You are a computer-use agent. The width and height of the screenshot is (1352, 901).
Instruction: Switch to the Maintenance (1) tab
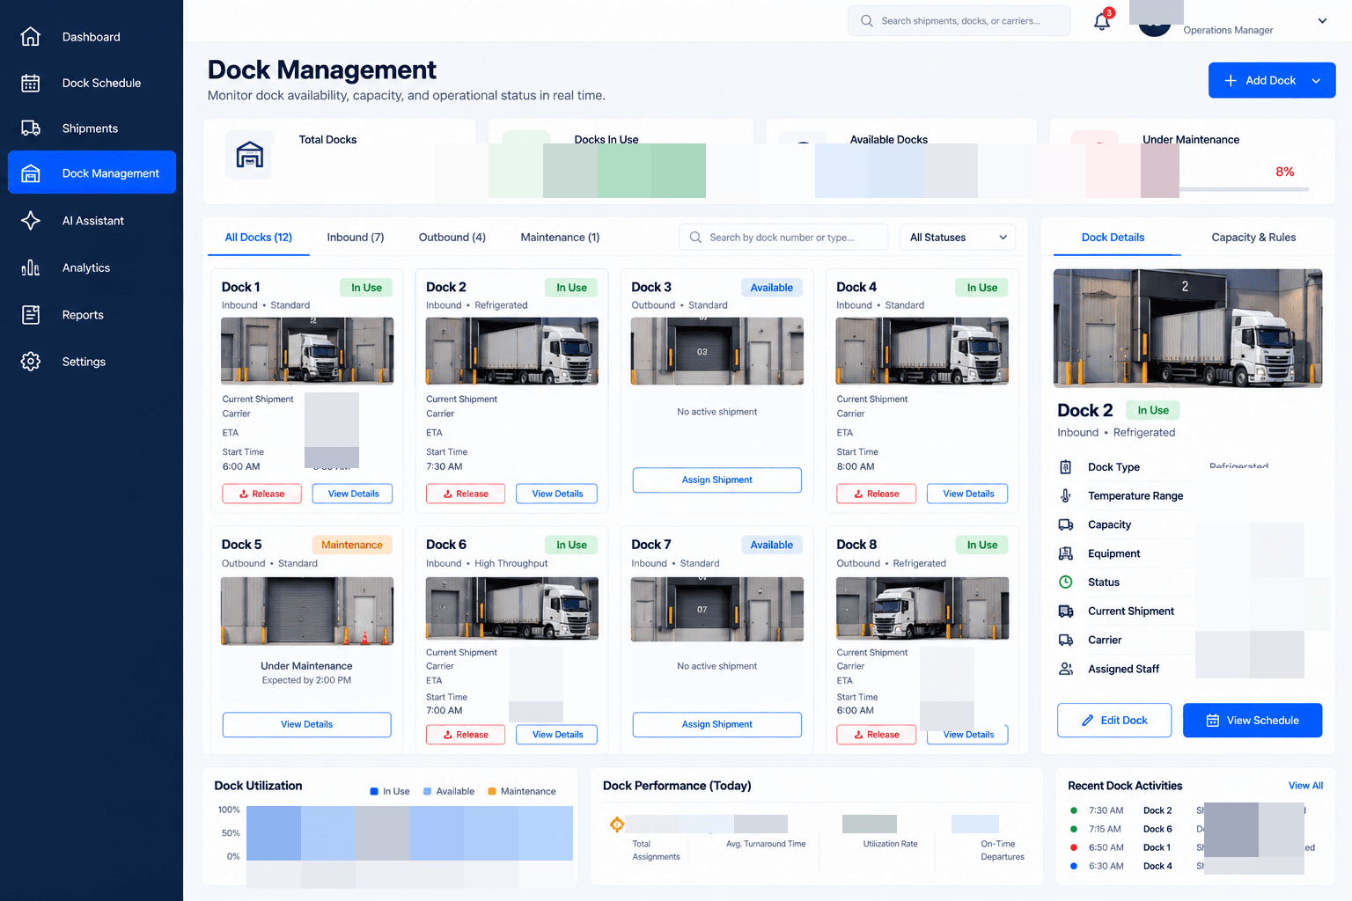560,238
